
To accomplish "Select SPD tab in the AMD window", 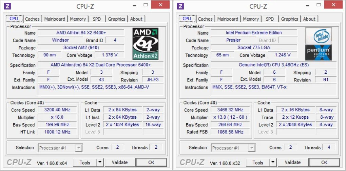I will [97, 19].
